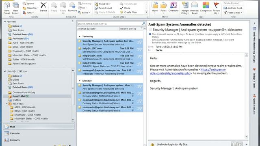Collapse the Favorites section

click(5, 21)
